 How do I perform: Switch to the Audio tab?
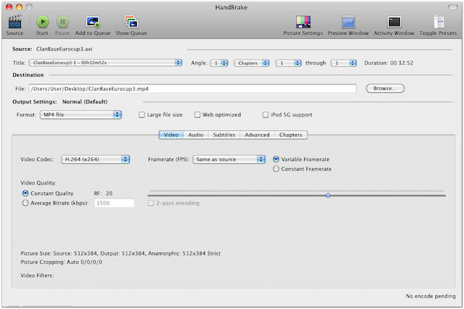pos(196,135)
